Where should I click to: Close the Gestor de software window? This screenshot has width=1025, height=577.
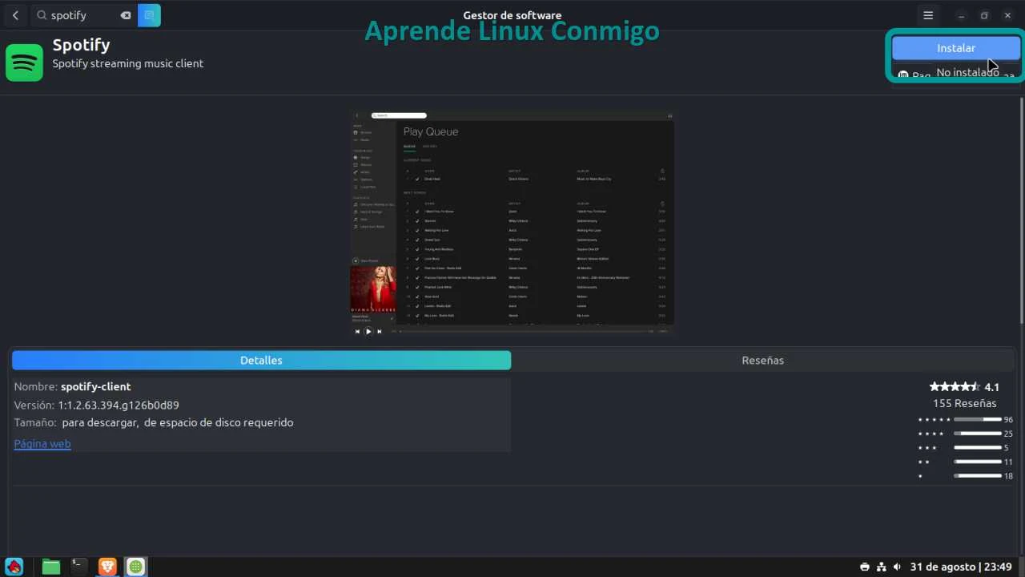tap(1007, 15)
